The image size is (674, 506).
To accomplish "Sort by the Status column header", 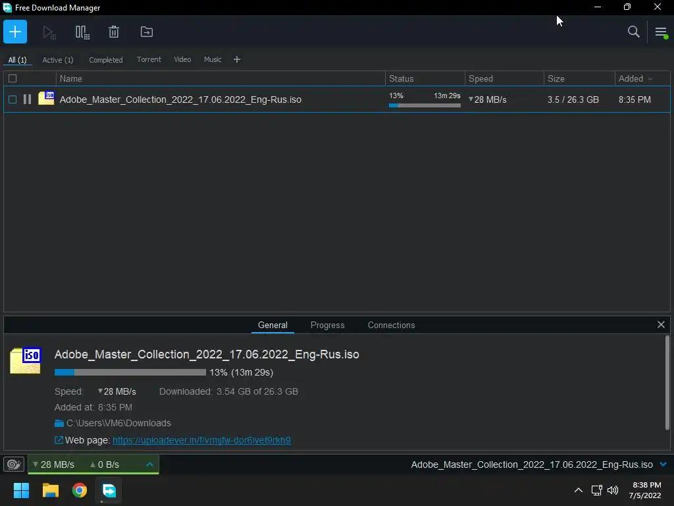I will pyautogui.click(x=425, y=79).
